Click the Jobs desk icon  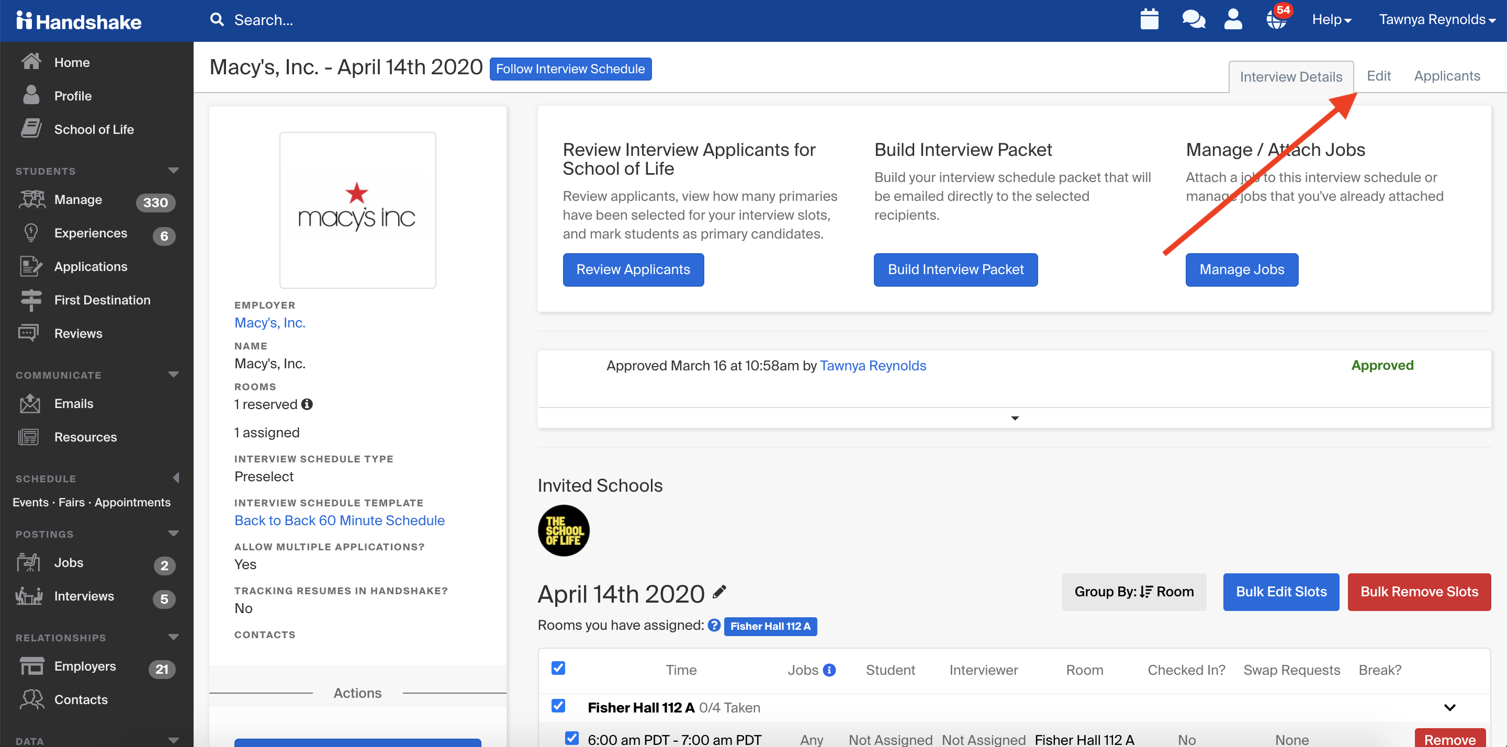29,562
